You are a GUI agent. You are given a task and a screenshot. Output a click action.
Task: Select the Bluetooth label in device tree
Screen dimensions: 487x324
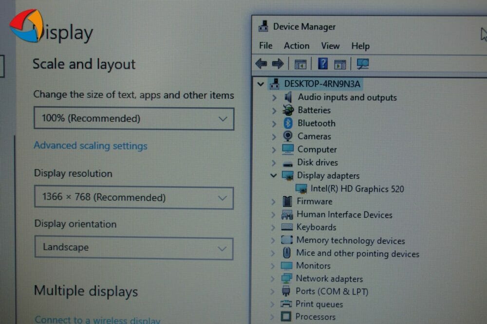coord(317,123)
